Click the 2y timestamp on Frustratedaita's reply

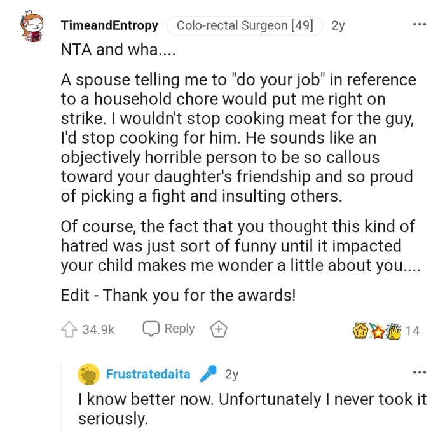[x=231, y=375]
